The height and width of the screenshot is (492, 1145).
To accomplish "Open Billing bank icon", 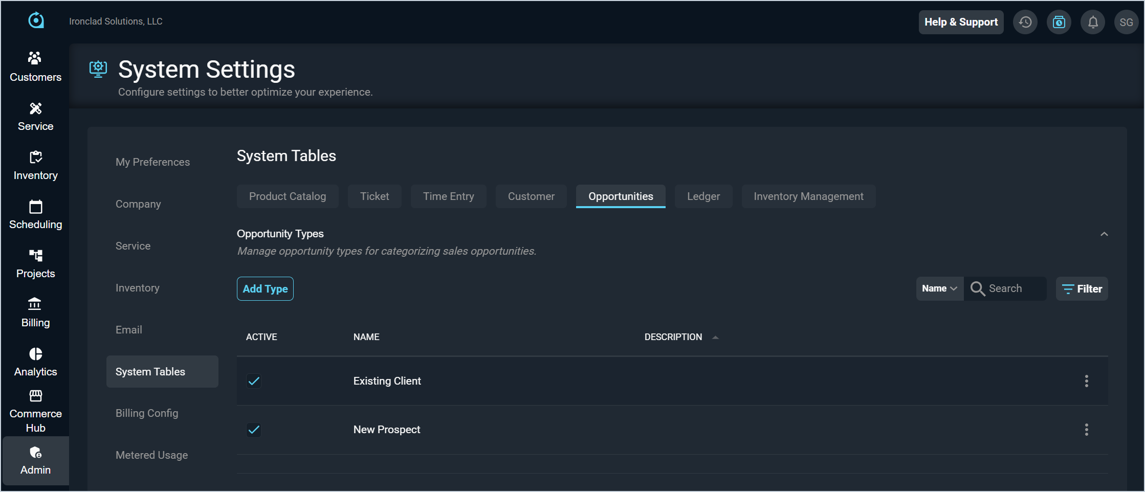I will [35, 304].
